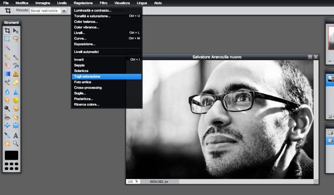Select the Color Picker eyedropper tool
The image size is (334, 195).
(7, 135)
